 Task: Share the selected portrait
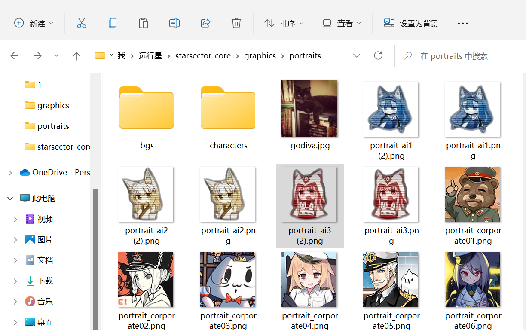click(x=205, y=24)
